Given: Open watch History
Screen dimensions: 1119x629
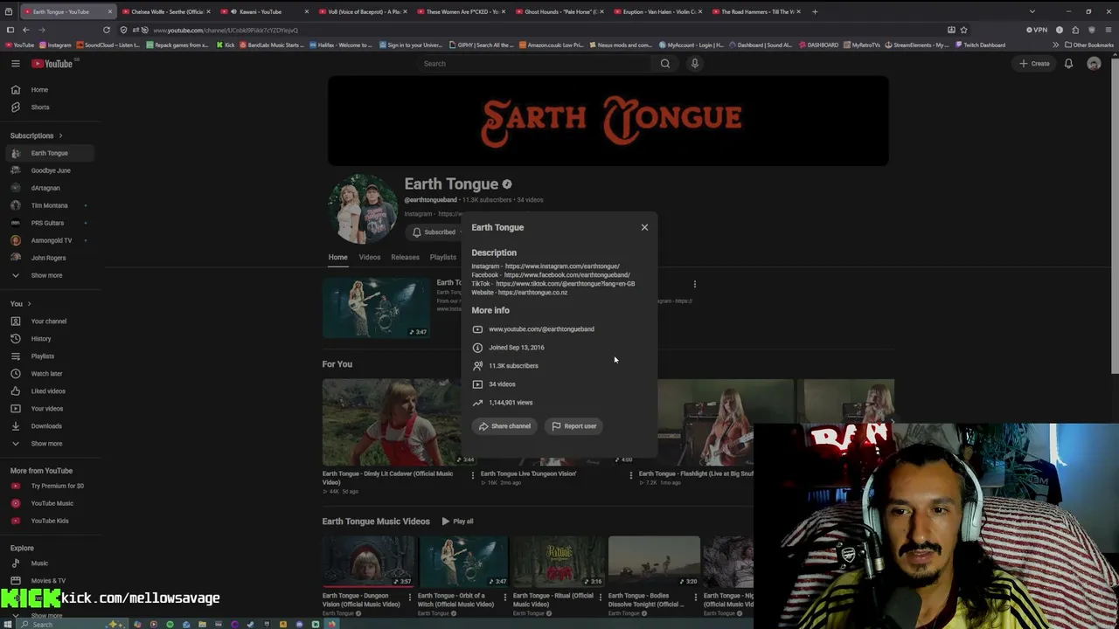Looking at the screenshot, I should (49, 339).
